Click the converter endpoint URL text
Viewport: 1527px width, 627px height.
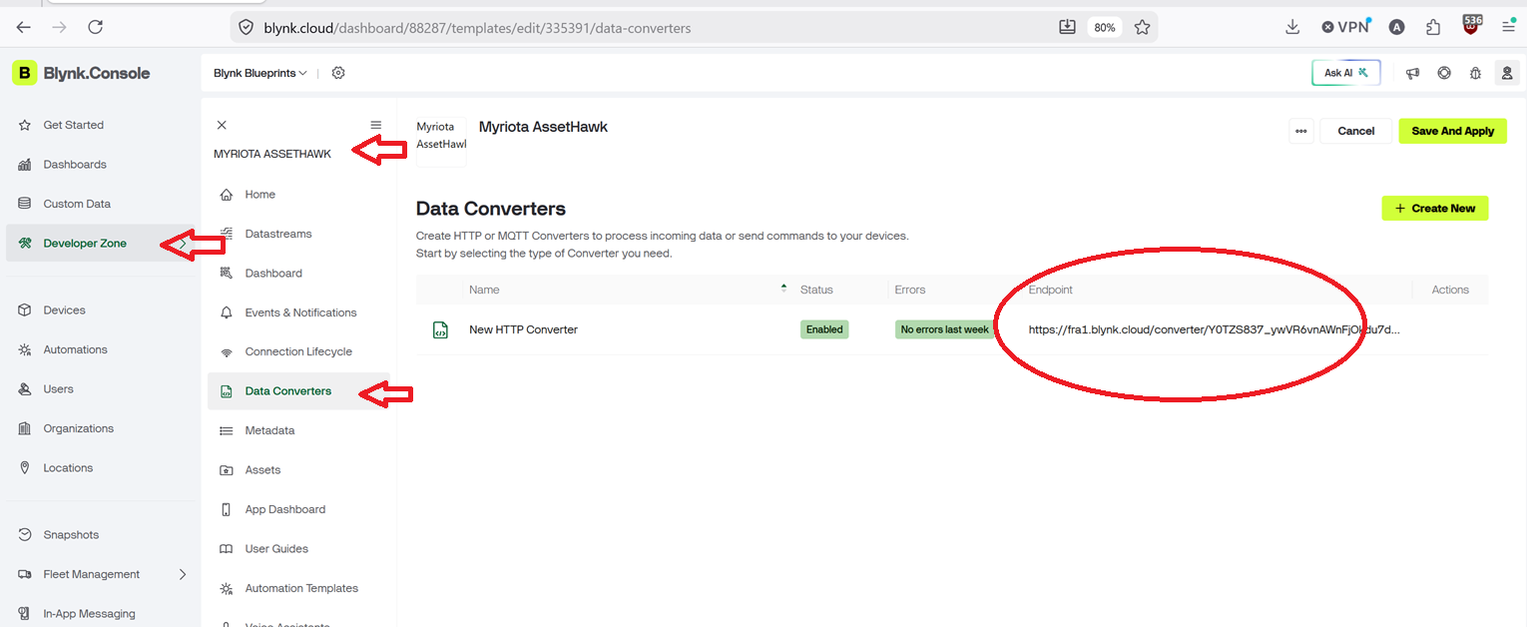click(x=1215, y=329)
